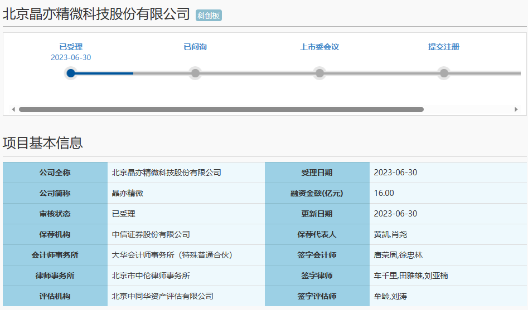Click the 大华会计师事务所（特殊普通合伙） cell

pos(186,255)
